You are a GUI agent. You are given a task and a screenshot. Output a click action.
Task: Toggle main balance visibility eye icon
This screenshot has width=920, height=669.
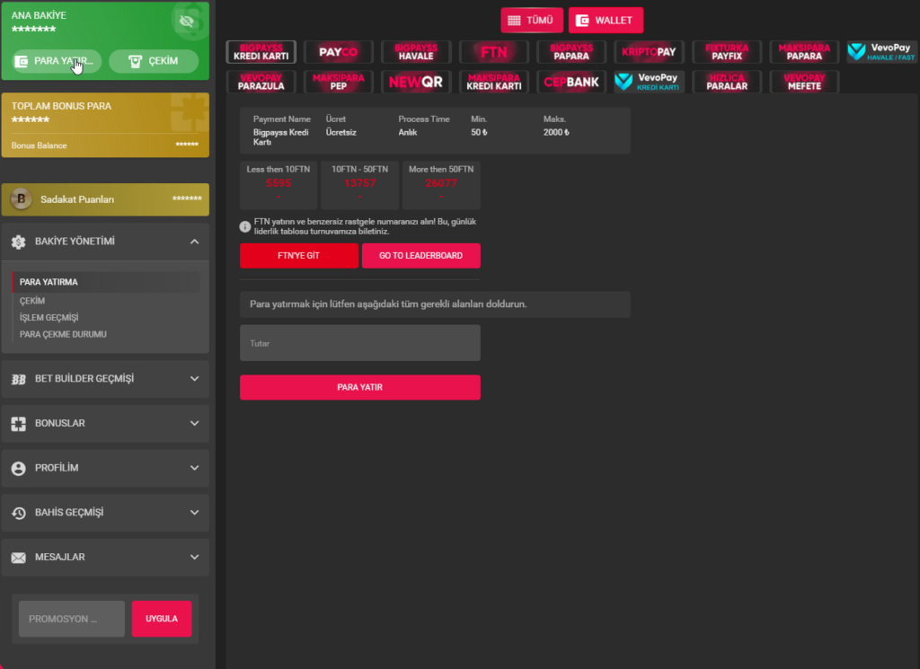187,21
